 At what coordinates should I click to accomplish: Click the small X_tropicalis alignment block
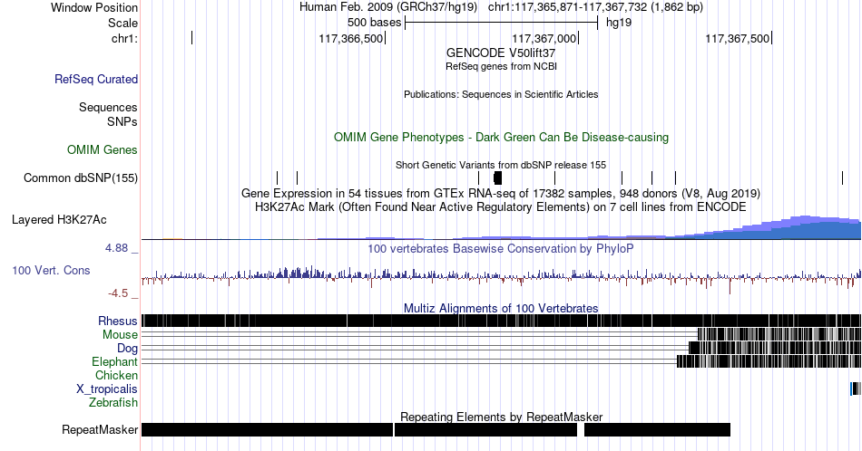click(856, 389)
